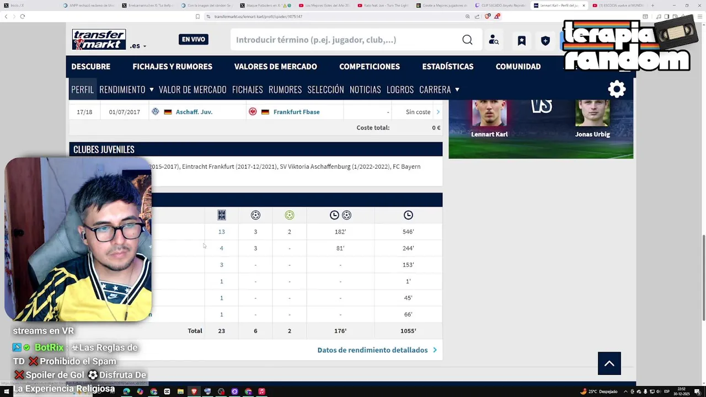This screenshot has height=397, width=706.
Task: Click the CLUBES JUVENILES heading
Action: (104, 149)
